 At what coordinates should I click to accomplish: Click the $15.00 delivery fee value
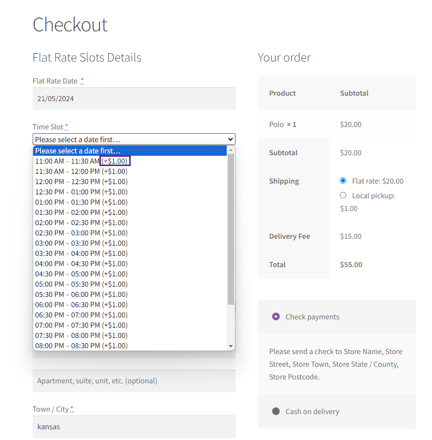(351, 236)
